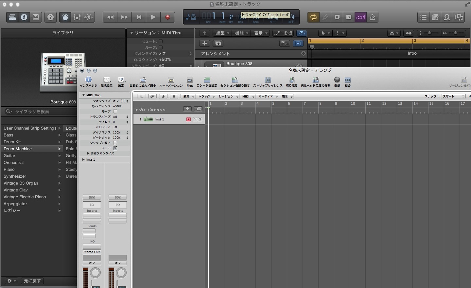
Task: Toggle the 1234 count-in button
Action: [x=360, y=17]
